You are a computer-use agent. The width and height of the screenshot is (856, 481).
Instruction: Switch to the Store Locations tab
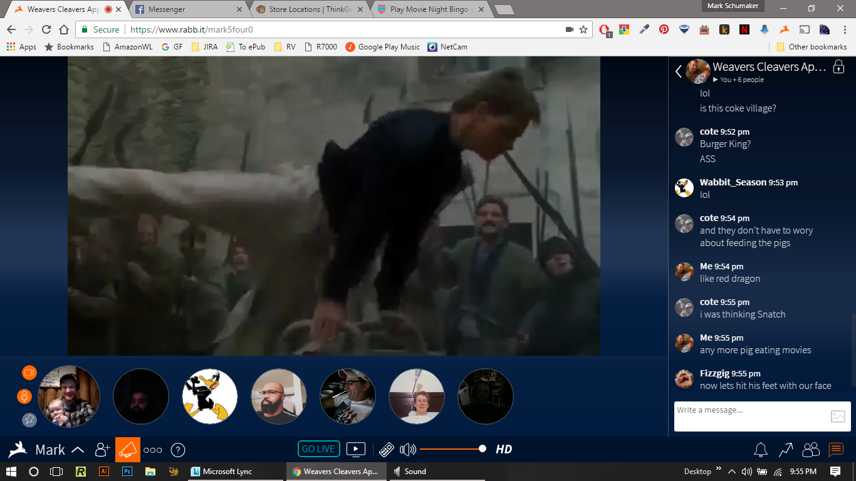click(310, 9)
